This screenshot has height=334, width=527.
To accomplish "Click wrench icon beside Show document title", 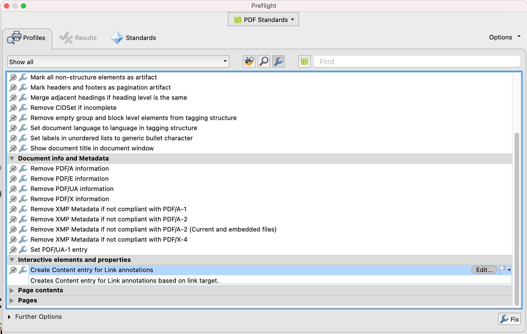I will [23, 148].
